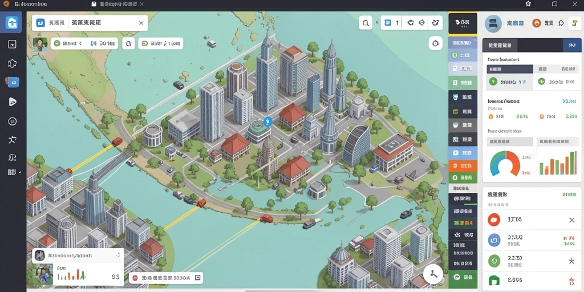Click the orange badge icon in panel header
Viewport: 584px width, 292px height.
(536, 23)
